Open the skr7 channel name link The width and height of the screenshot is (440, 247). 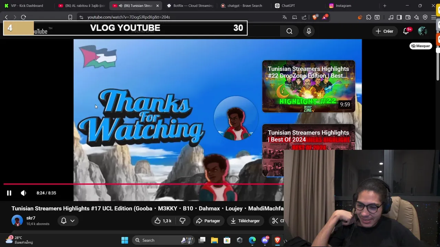point(31,218)
